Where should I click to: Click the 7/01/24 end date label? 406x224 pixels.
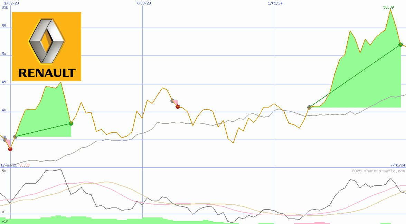(x=397, y=165)
